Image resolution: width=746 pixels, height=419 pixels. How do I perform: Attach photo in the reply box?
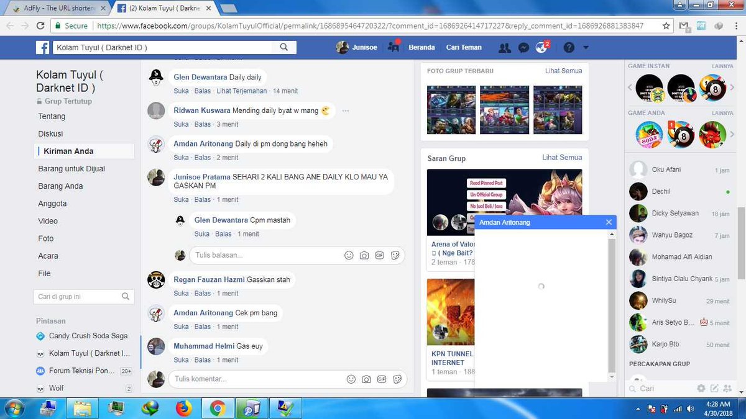[364, 255]
